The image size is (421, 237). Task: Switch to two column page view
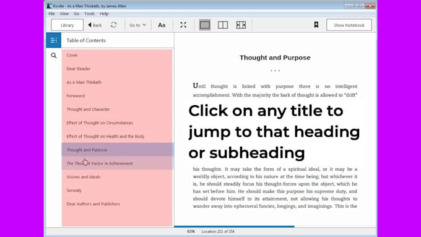pyautogui.click(x=223, y=25)
